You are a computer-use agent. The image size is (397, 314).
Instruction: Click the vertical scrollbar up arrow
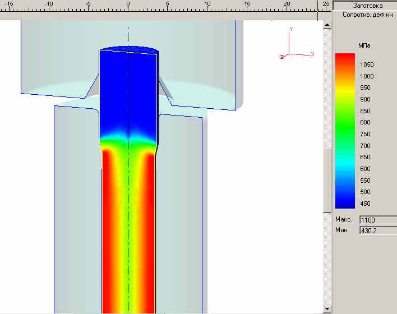tap(327, 25)
